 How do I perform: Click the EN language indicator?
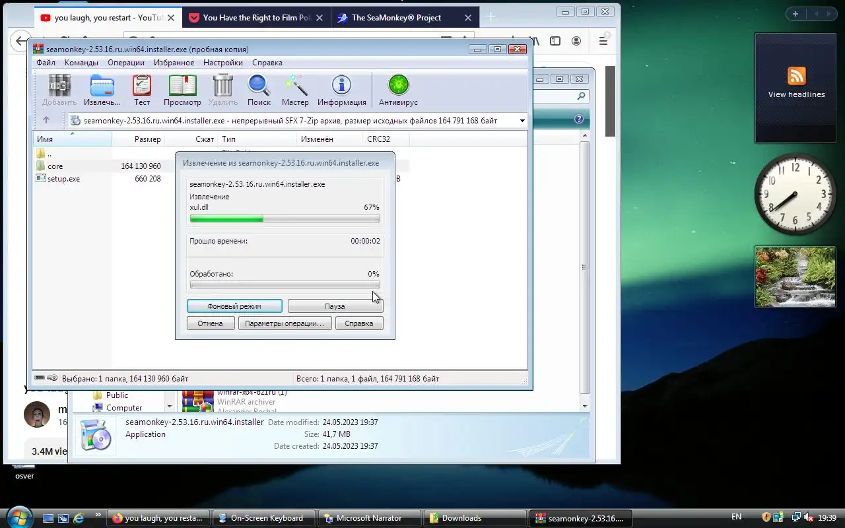737,517
